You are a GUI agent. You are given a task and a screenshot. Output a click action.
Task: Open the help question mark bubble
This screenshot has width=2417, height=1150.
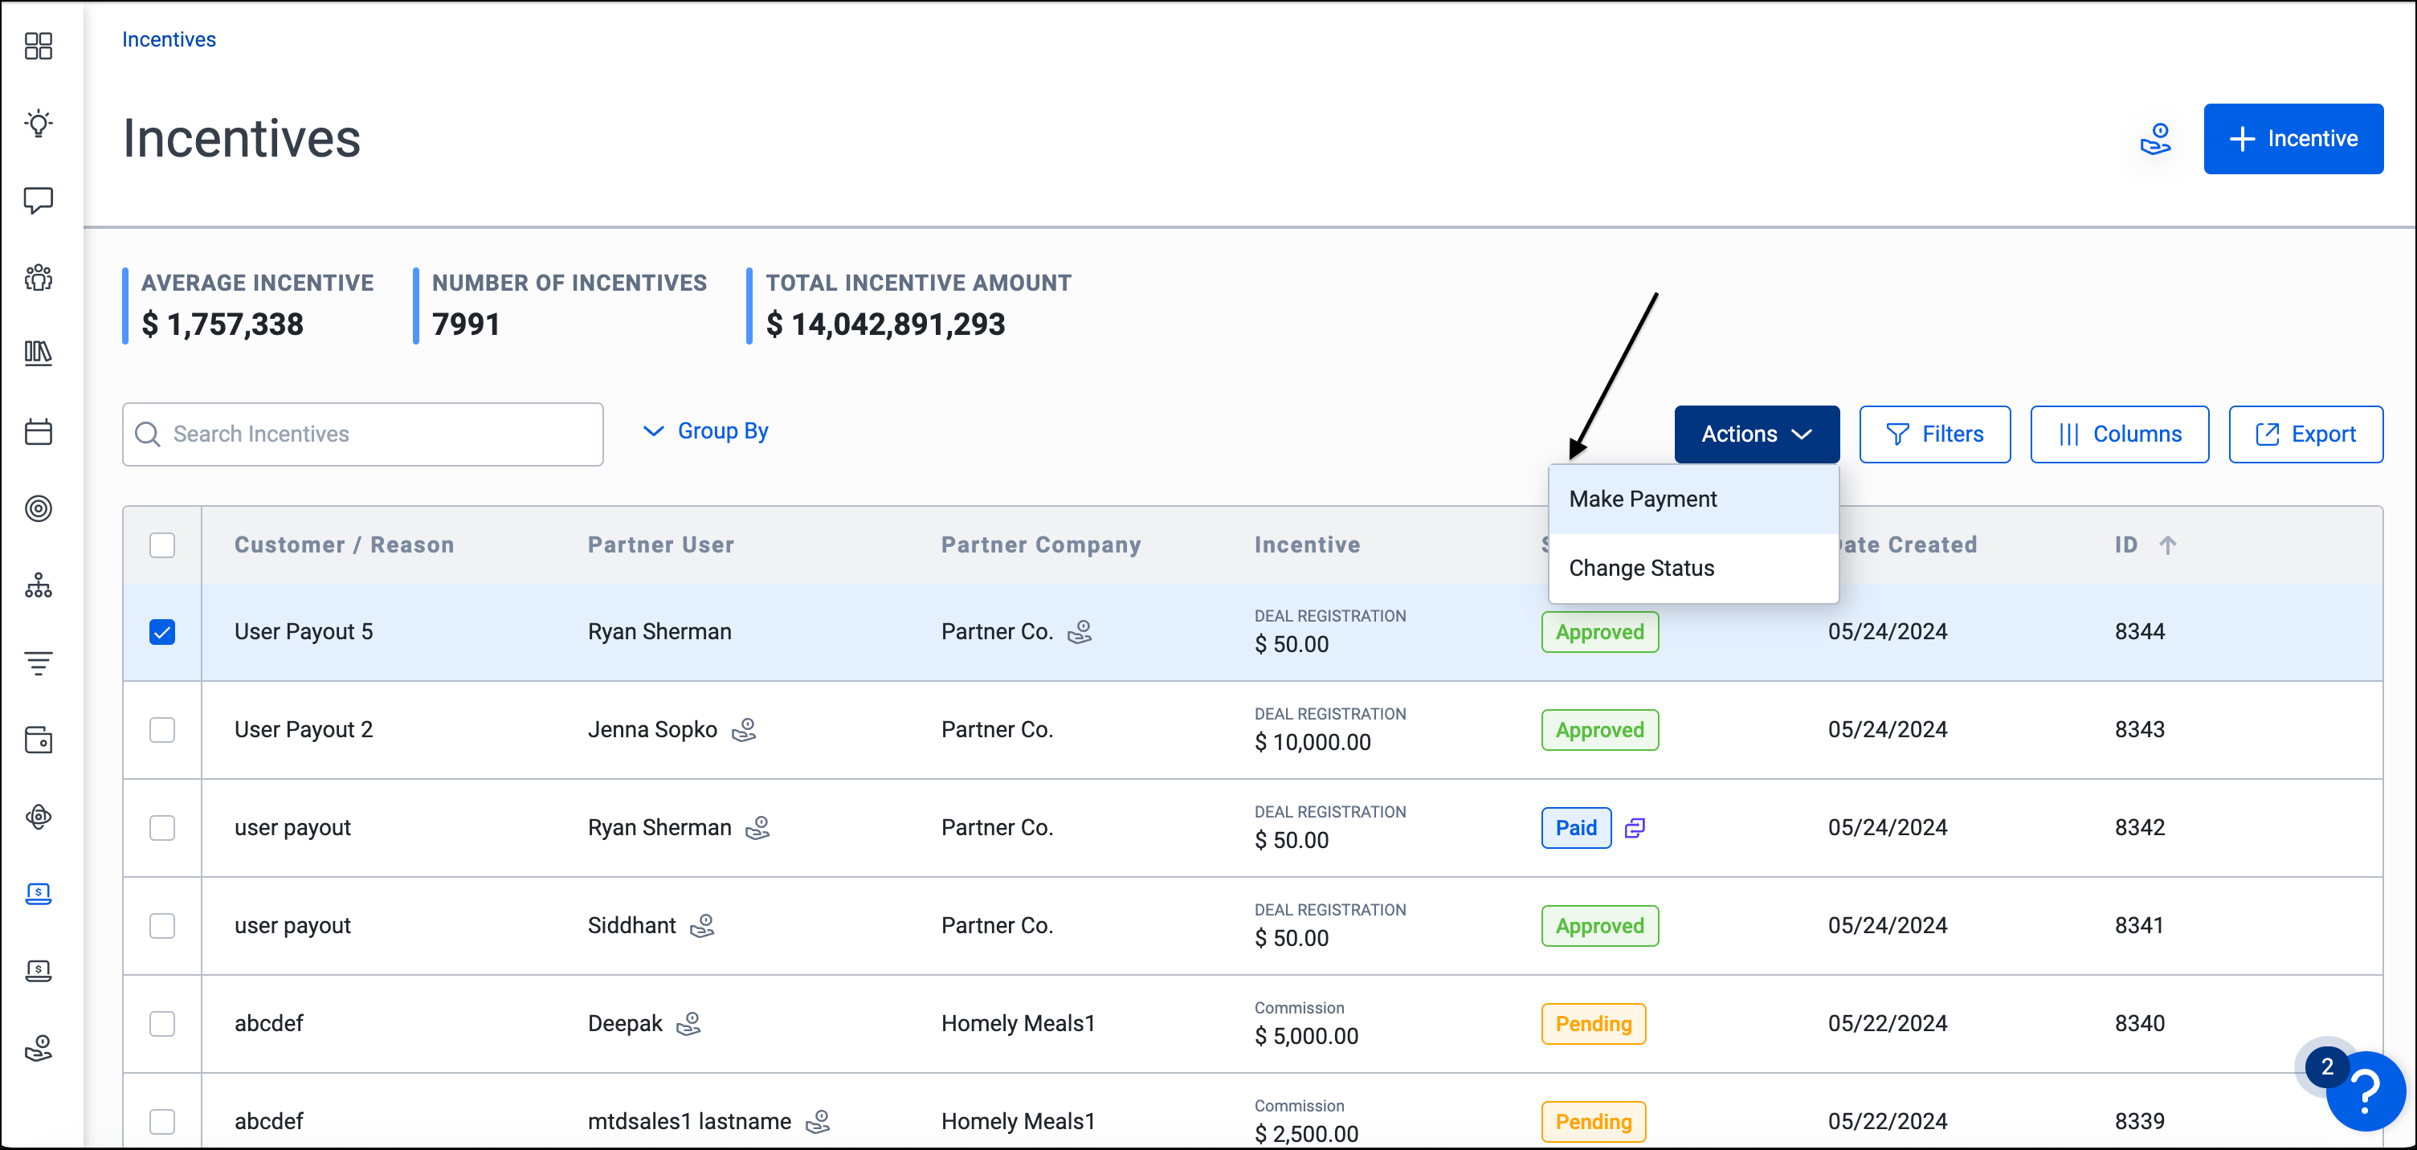pos(2366,1091)
